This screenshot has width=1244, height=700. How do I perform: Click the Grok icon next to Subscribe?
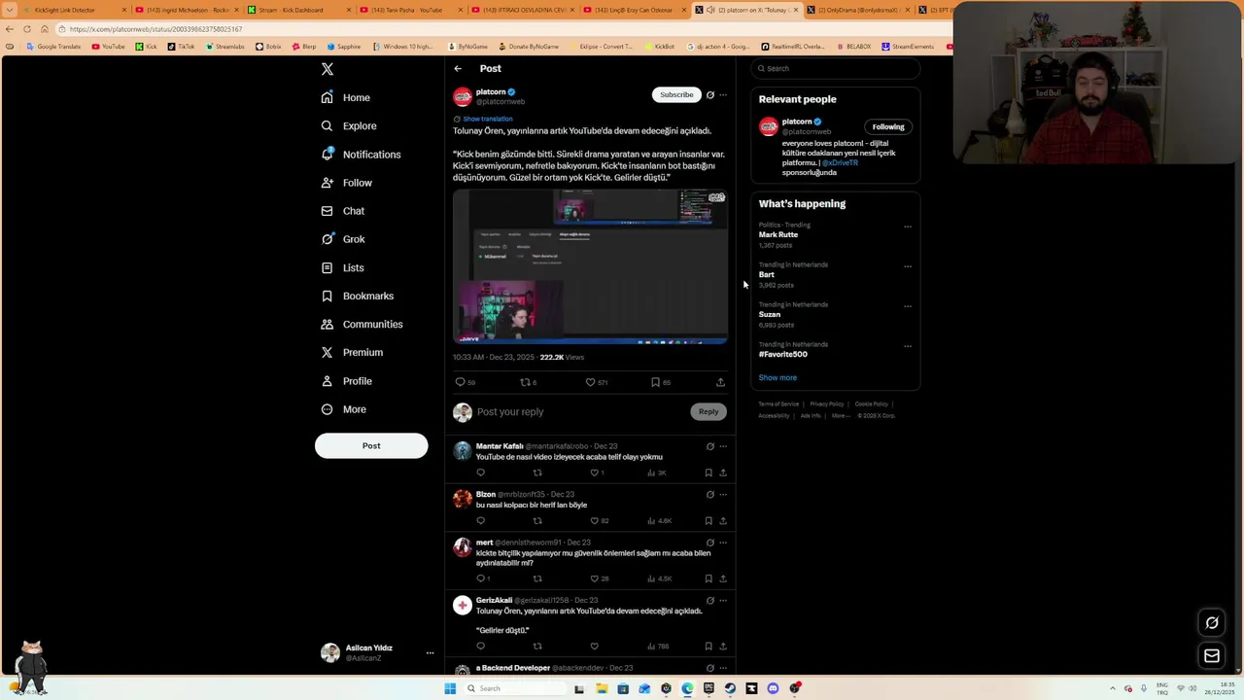(710, 95)
